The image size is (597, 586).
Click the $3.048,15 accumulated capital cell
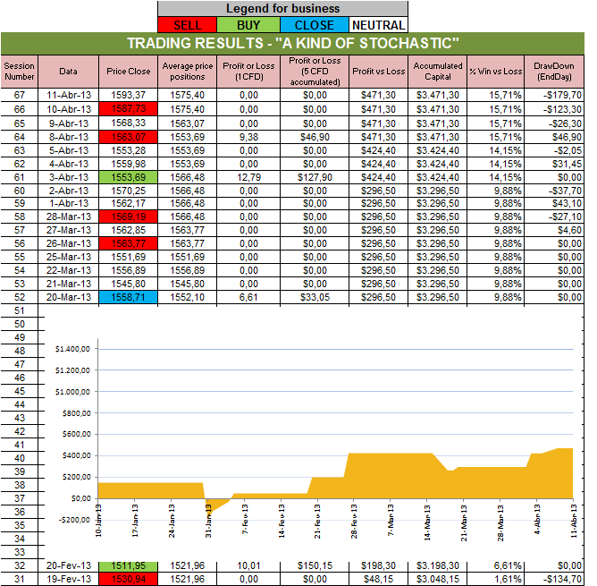click(438, 579)
